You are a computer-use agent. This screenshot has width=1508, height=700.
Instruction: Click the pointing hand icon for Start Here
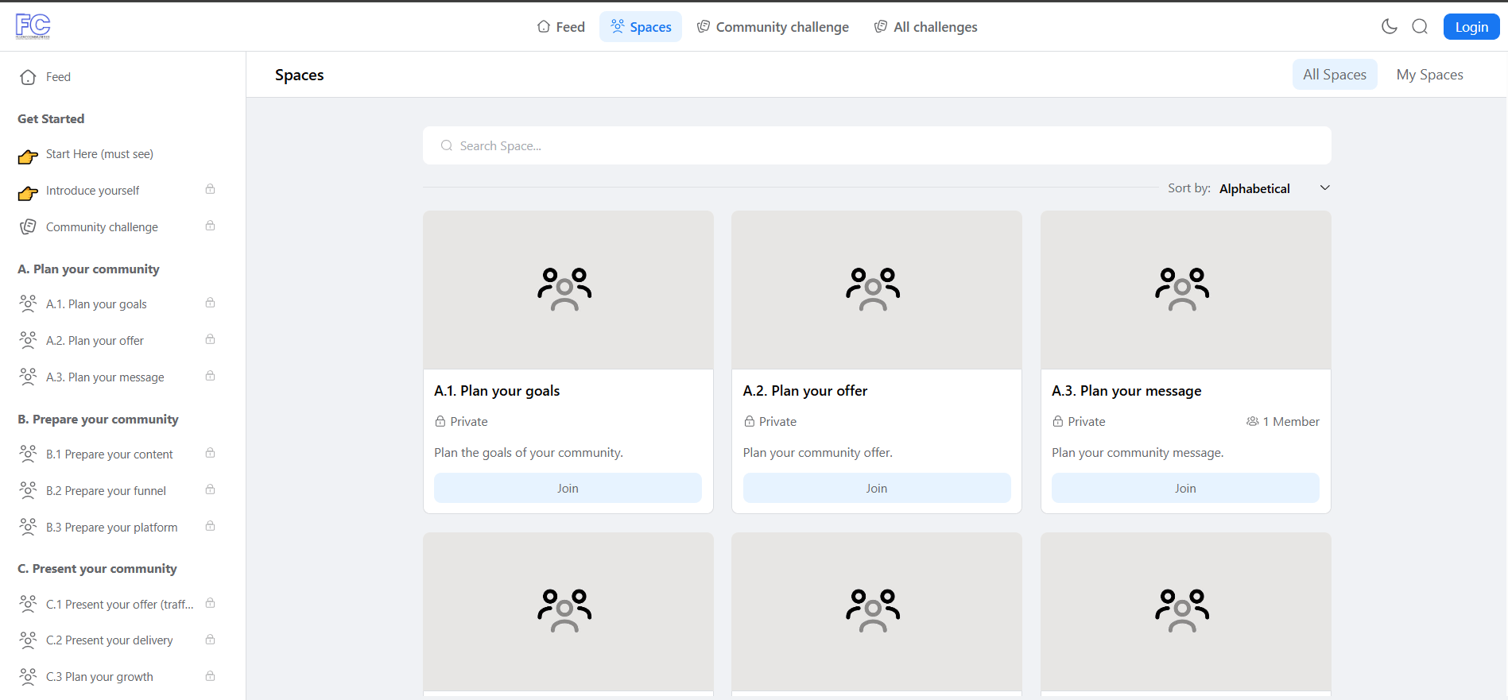[28, 156]
